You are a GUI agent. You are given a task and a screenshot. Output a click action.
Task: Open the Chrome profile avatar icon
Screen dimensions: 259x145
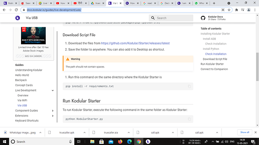[x=248, y=10]
